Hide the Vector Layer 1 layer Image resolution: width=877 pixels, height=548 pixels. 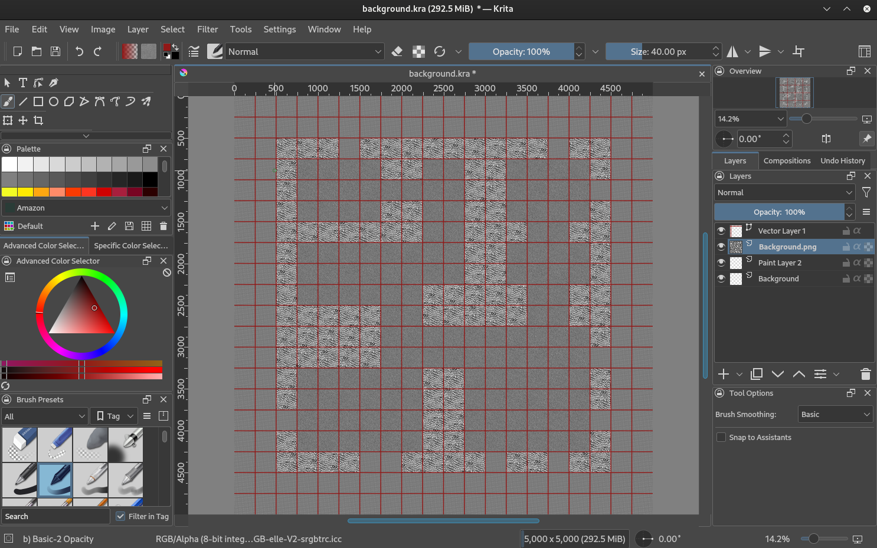pos(721,231)
